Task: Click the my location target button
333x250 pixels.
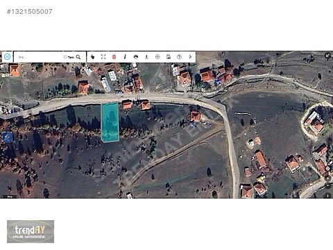Action: [328, 168]
